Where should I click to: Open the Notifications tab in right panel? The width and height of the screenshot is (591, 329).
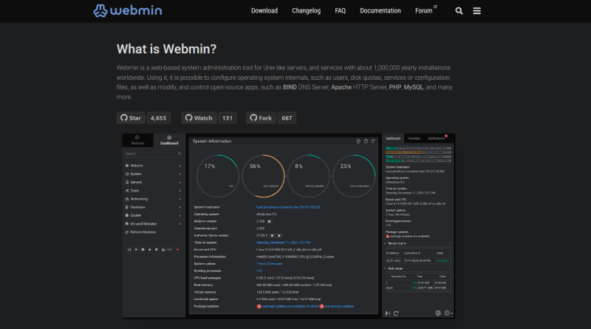437,138
